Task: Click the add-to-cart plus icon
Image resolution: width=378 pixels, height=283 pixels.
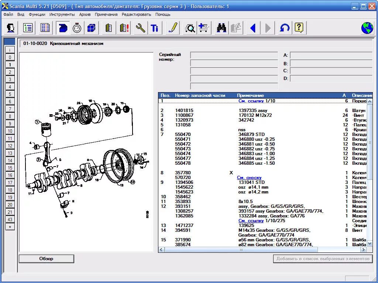Action: (x=204, y=28)
